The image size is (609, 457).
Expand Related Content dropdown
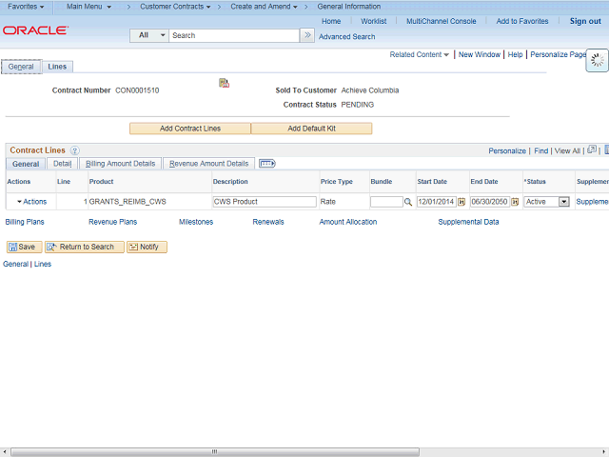(419, 55)
